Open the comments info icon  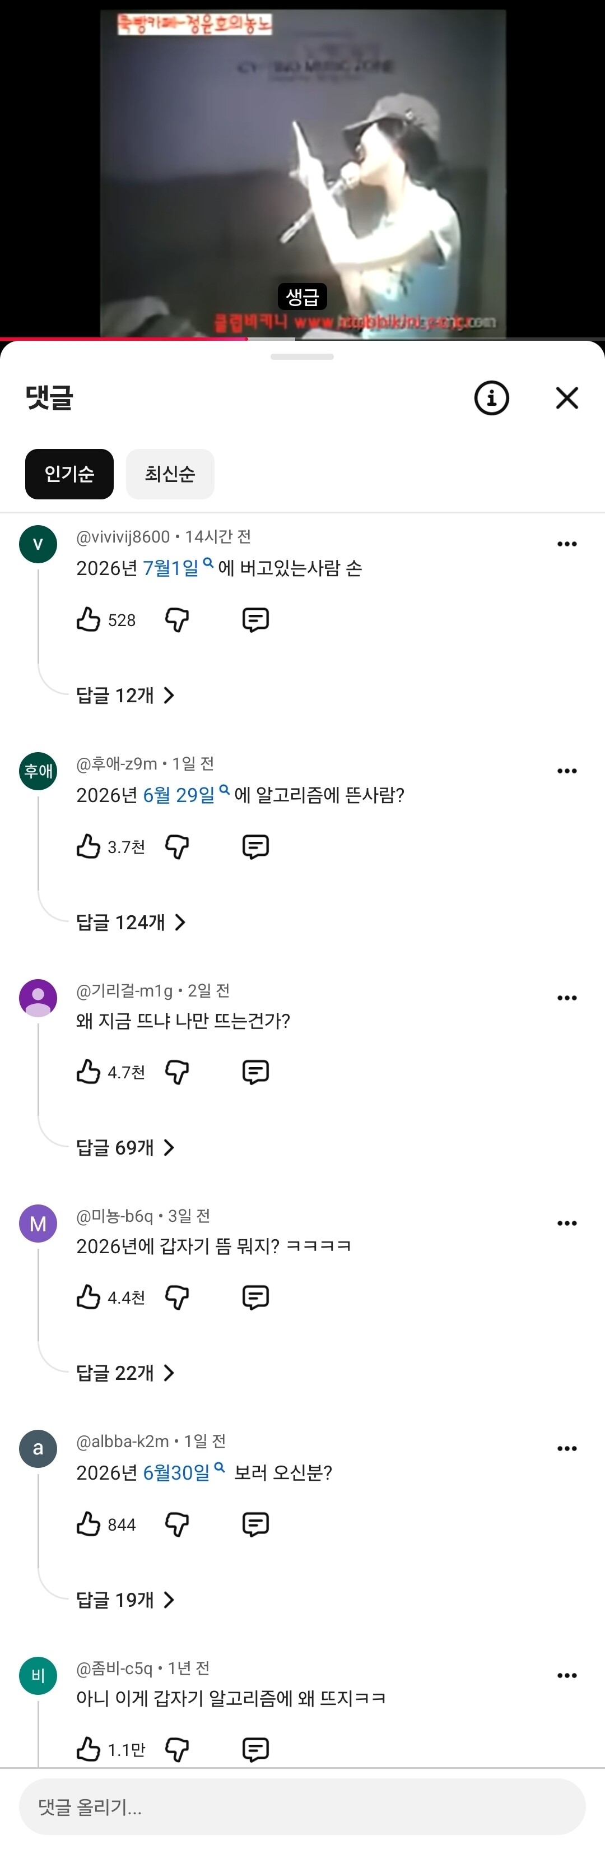[x=492, y=397]
